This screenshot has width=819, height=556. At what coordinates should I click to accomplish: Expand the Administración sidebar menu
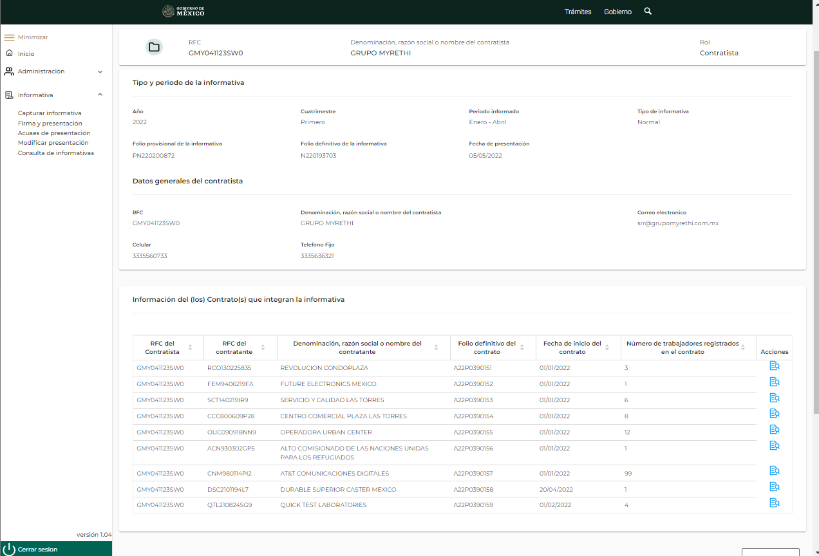coord(100,71)
